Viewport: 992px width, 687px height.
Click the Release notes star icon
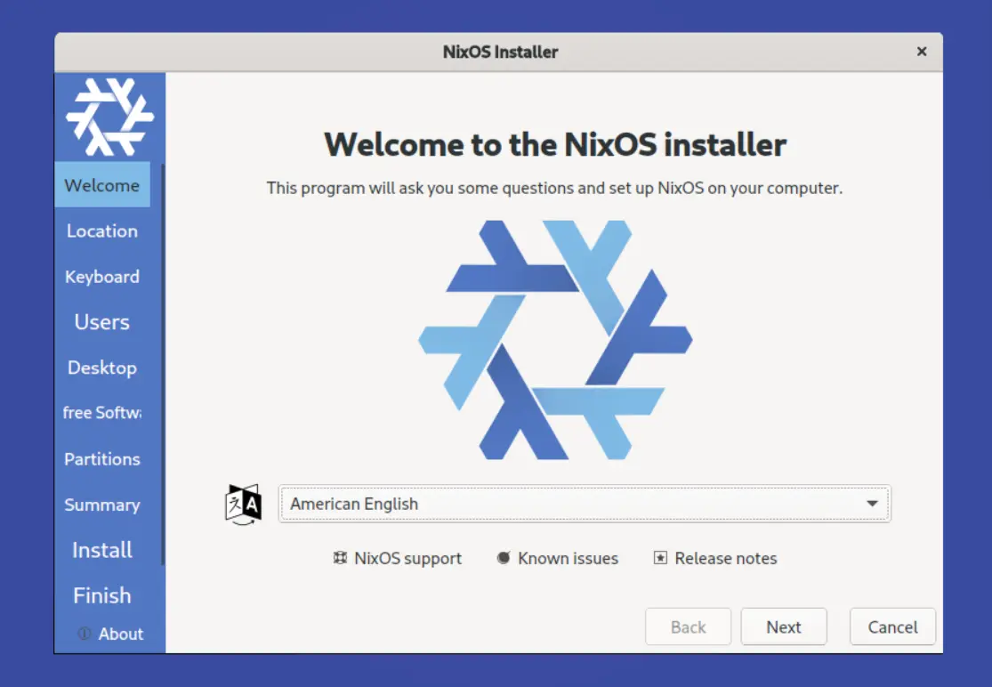tap(660, 559)
